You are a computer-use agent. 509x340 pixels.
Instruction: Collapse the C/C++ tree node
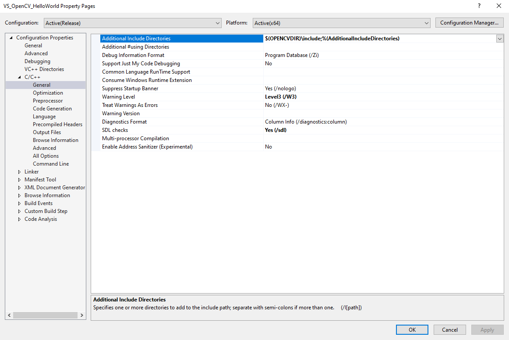click(x=19, y=77)
